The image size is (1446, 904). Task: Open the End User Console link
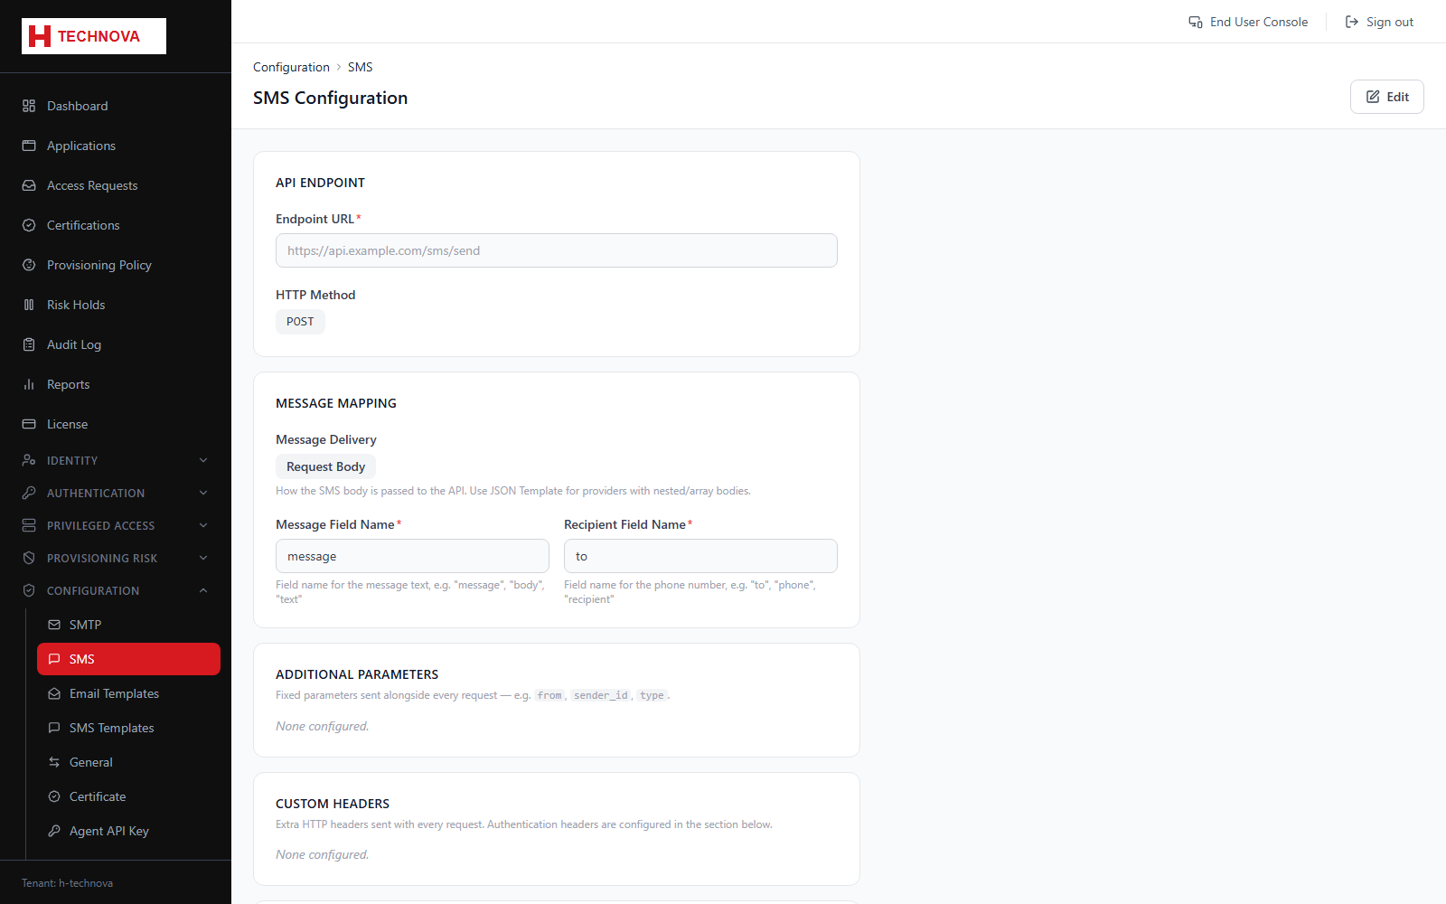click(1248, 22)
